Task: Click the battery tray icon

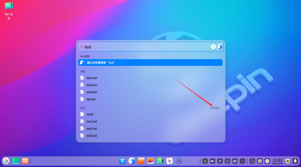Action: pyautogui.click(x=235, y=161)
